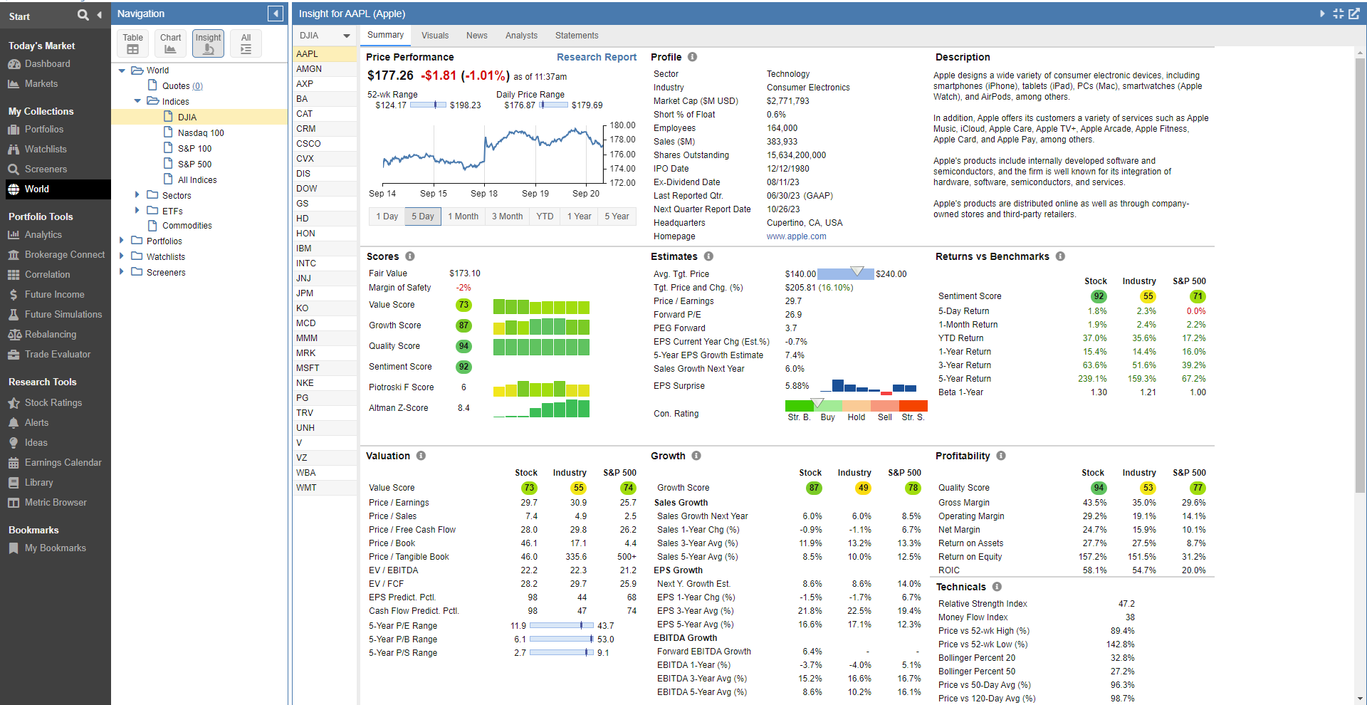Open Screeners under My Collections in the sidebar
The width and height of the screenshot is (1367, 705).
[46, 169]
